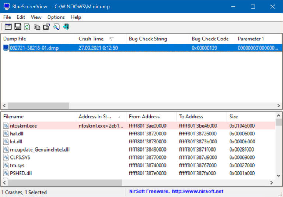
Task: Open the View menu
Action: [x=36, y=17]
